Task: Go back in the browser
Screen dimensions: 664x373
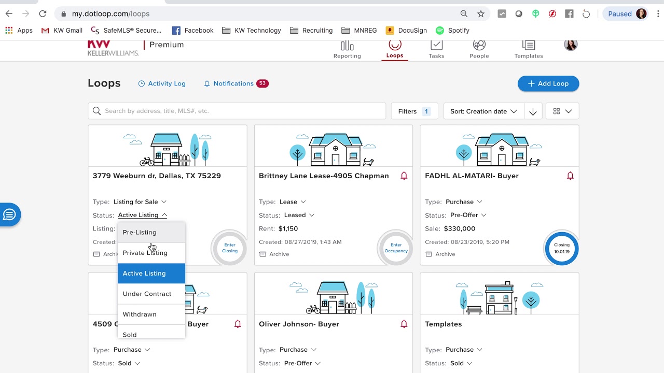Action: tap(9, 14)
